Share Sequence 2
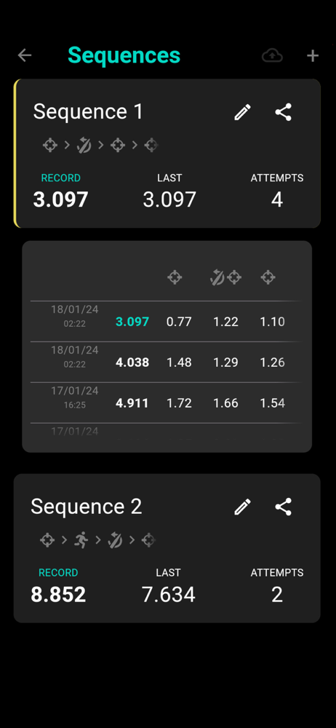The image size is (336, 728). (x=284, y=507)
